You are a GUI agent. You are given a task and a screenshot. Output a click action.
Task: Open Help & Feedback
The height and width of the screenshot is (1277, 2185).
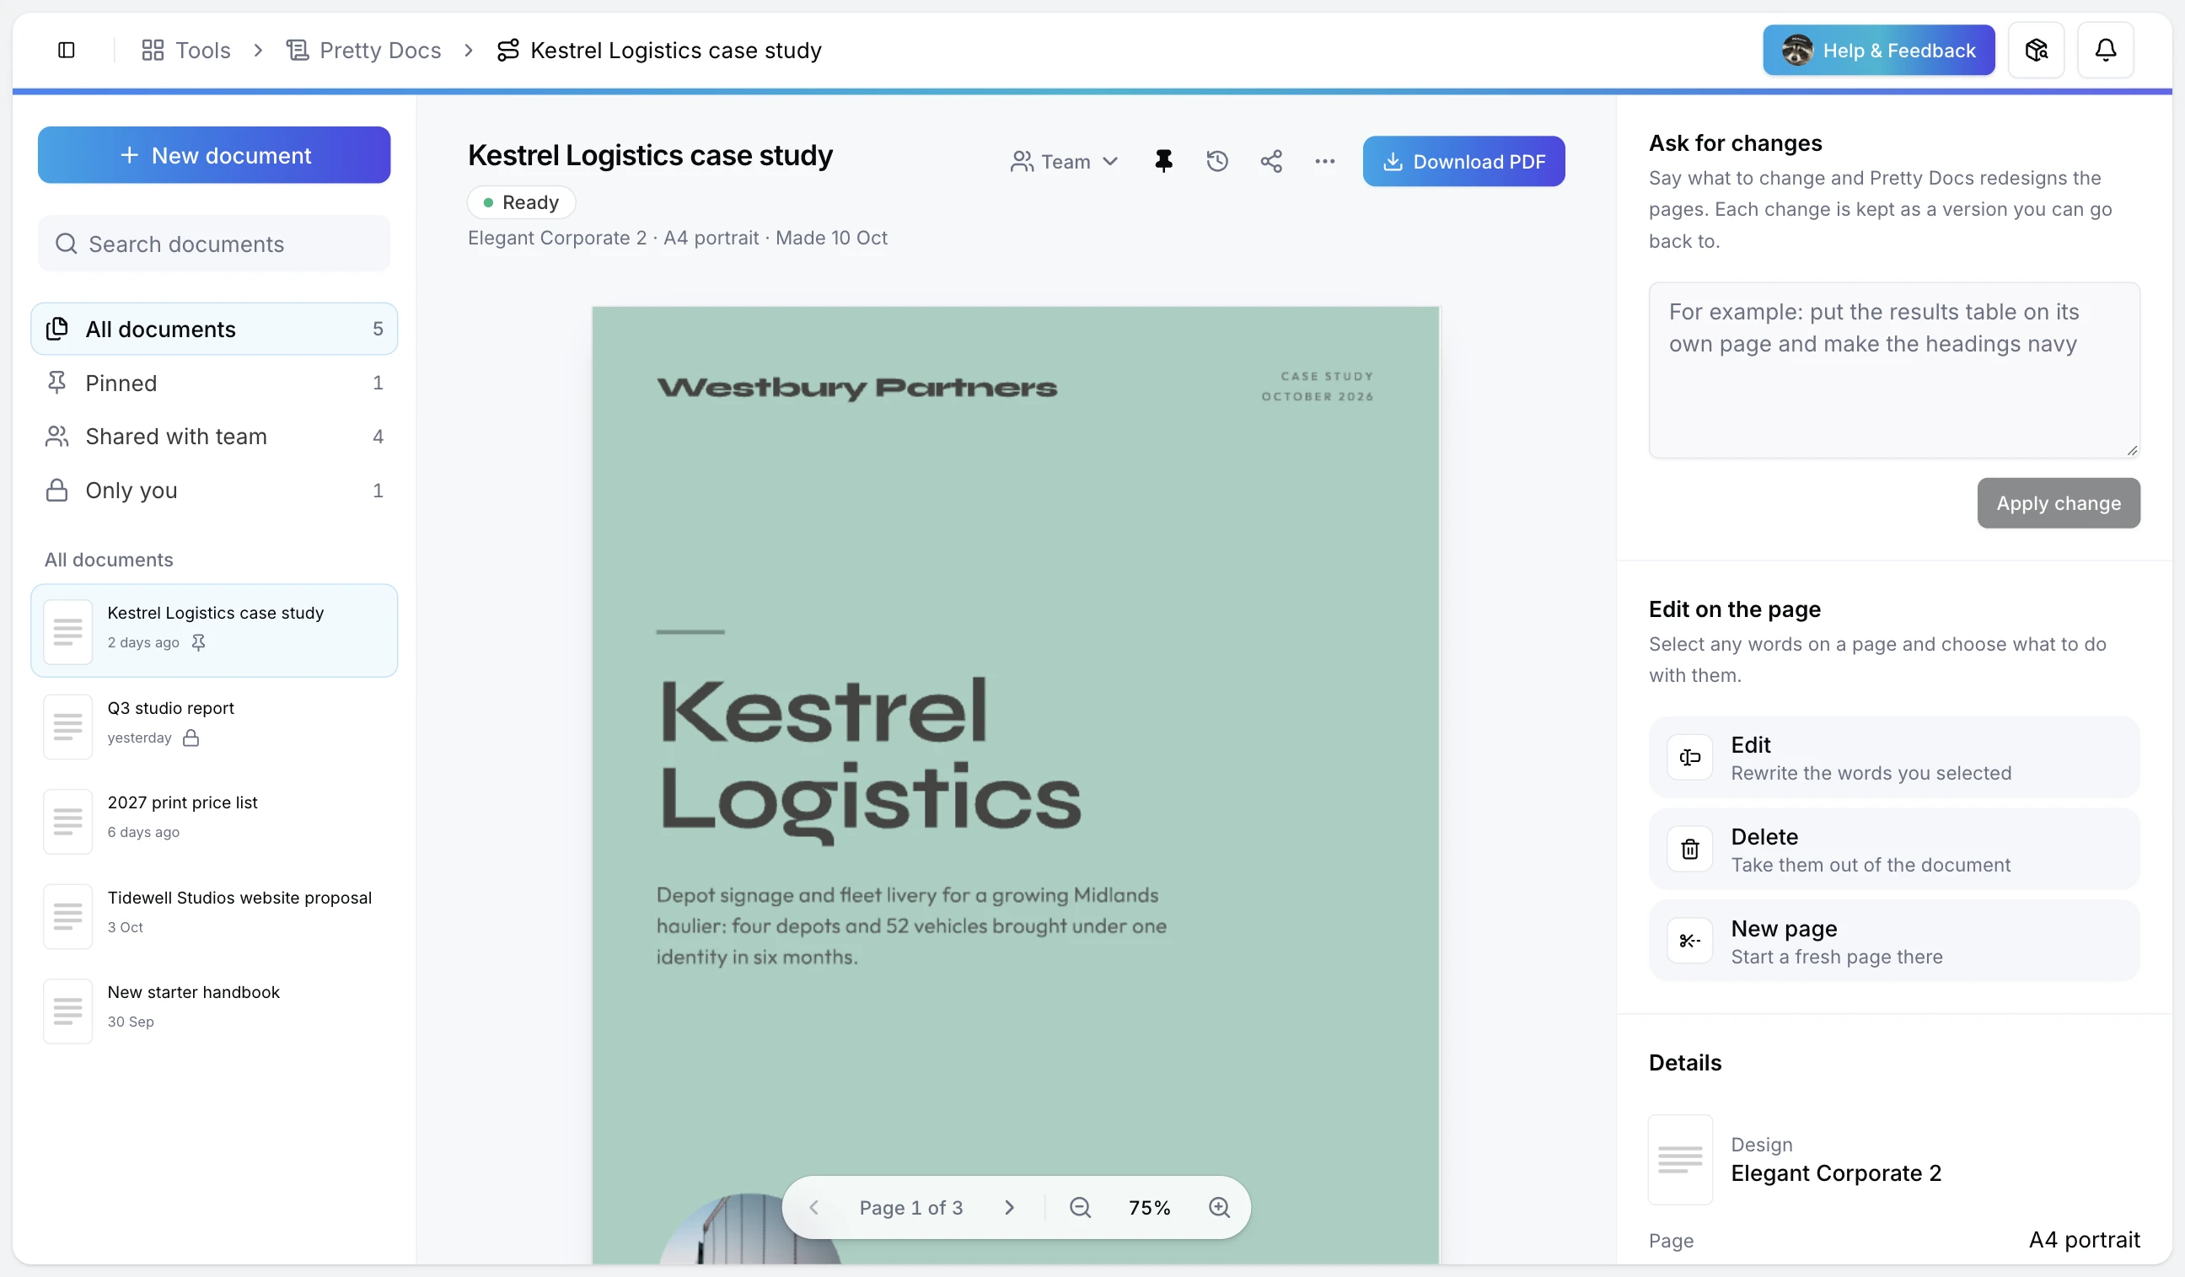(1878, 51)
